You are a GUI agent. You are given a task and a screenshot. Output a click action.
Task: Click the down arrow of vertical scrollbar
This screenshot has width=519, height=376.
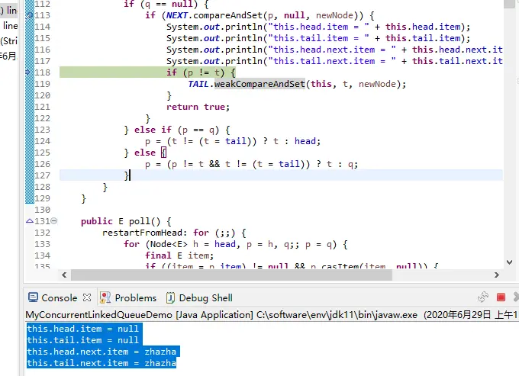click(x=509, y=262)
